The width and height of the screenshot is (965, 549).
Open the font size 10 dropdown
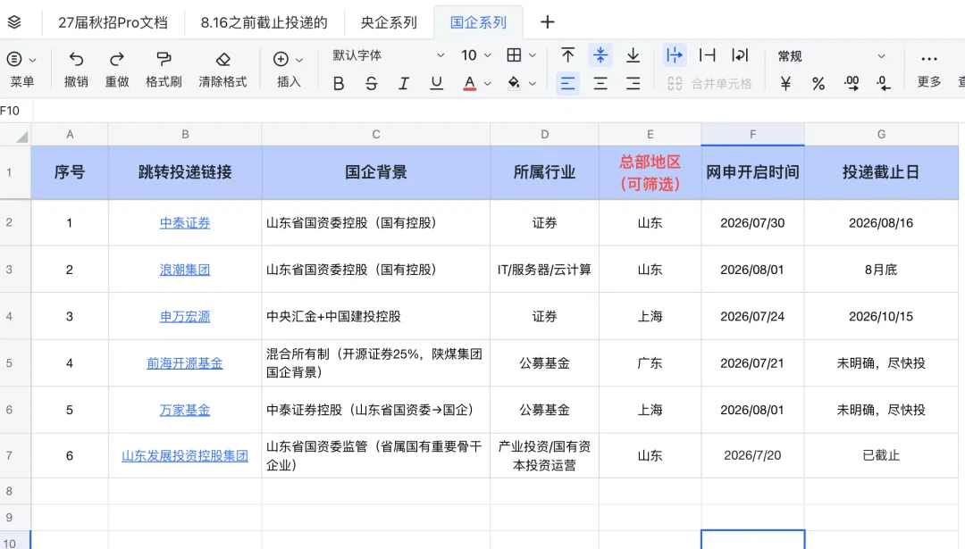pyautogui.click(x=476, y=55)
